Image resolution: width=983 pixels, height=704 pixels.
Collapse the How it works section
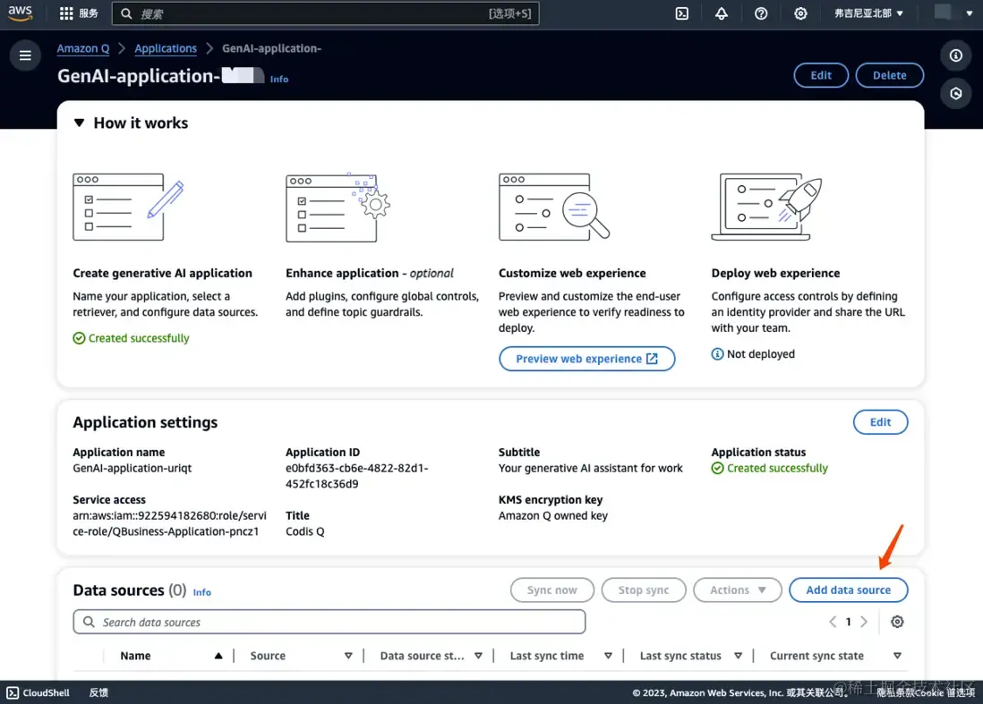pyautogui.click(x=79, y=123)
